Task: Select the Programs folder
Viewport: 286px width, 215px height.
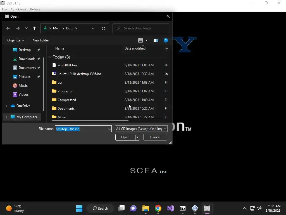Action: tap(65, 91)
